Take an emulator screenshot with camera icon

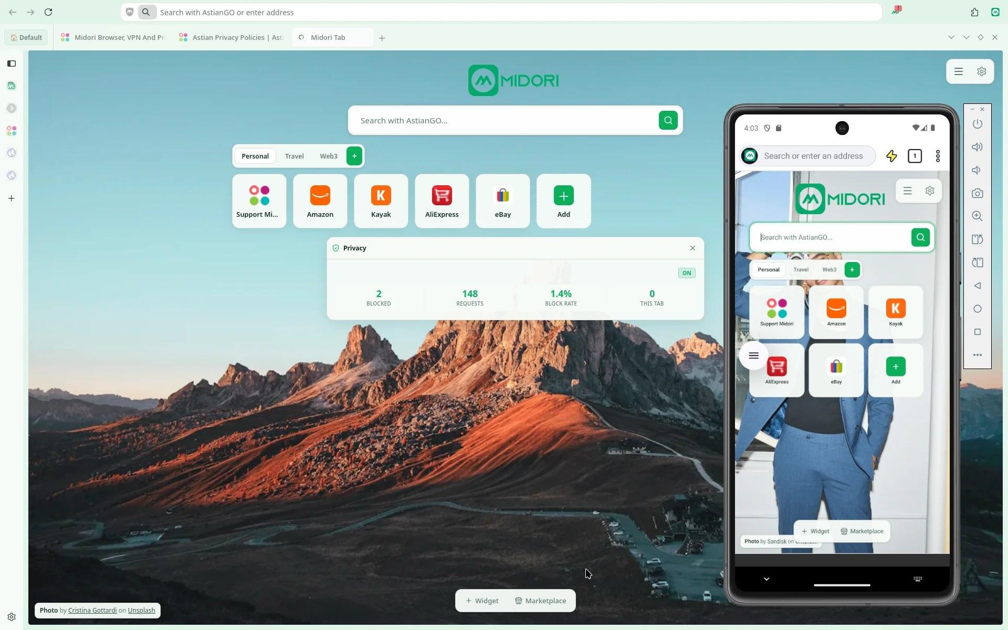pyautogui.click(x=977, y=193)
